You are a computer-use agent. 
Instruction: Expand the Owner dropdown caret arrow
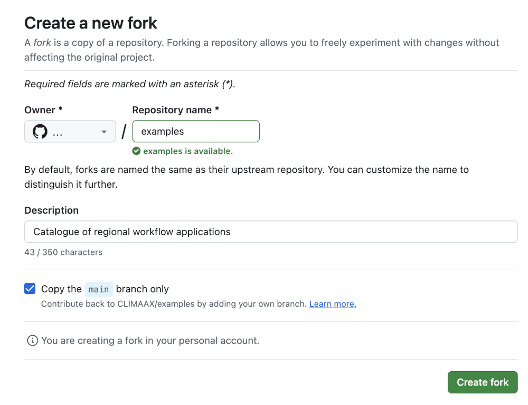click(105, 132)
